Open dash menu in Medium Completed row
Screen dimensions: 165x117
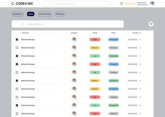pos(140,81)
